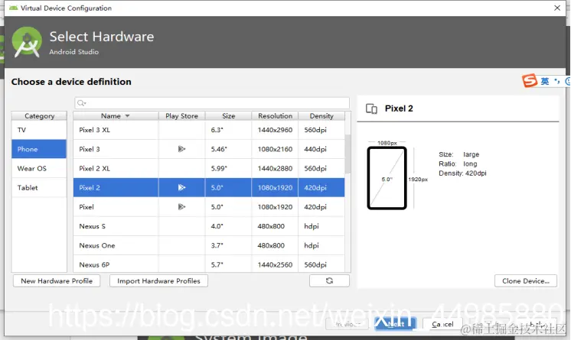The image size is (571, 340).
Task: Click the Next button
Action: 395,323
